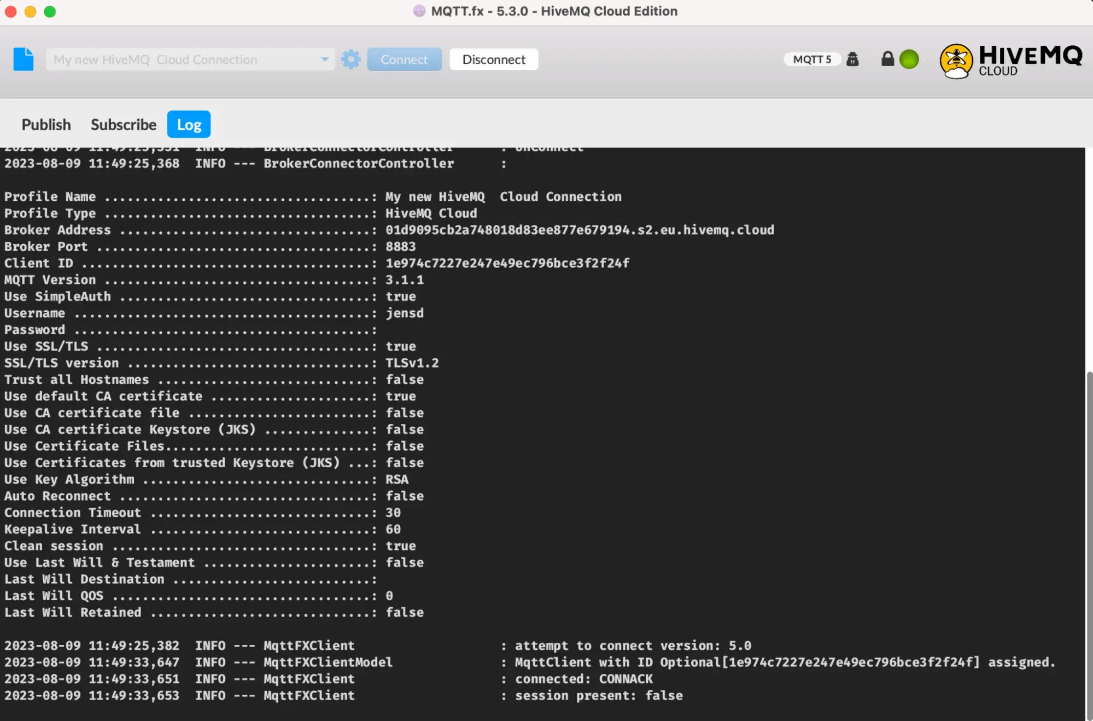The height and width of the screenshot is (721, 1093).
Task: Switch to the Publish tab
Action: tap(46, 125)
